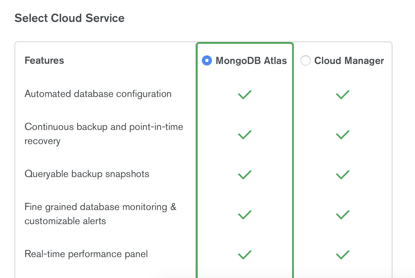Click the Cloud Manager checkmark for Real-time performance panel
415x278 pixels.
click(x=342, y=255)
